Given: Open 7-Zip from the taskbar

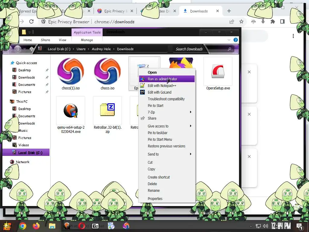Looking at the screenshot, I should (95, 226).
